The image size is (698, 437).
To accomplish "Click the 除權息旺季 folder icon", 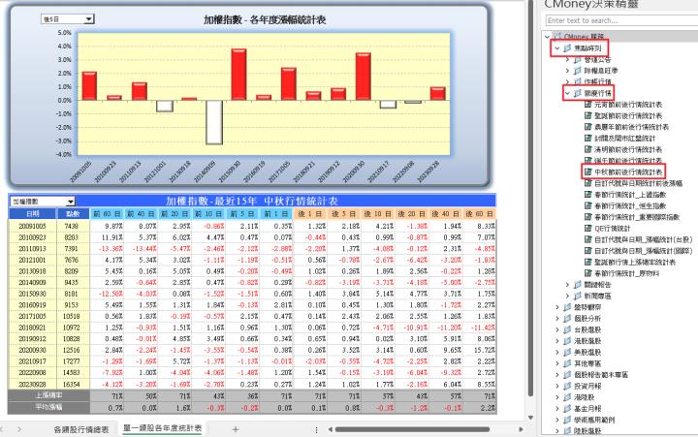I will point(578,71).
